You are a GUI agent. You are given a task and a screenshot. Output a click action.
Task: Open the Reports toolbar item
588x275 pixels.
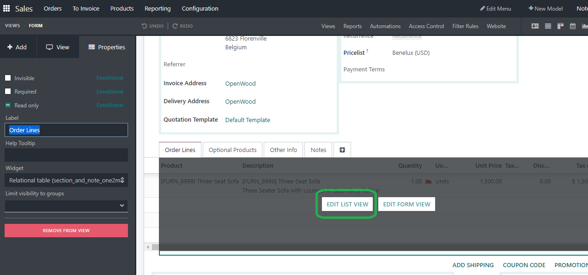click(x=352, y=26)
